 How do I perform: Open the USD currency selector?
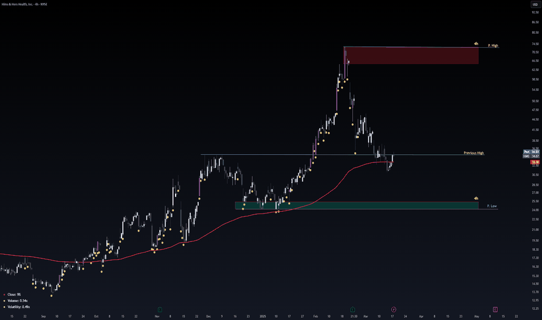point(535,5)
